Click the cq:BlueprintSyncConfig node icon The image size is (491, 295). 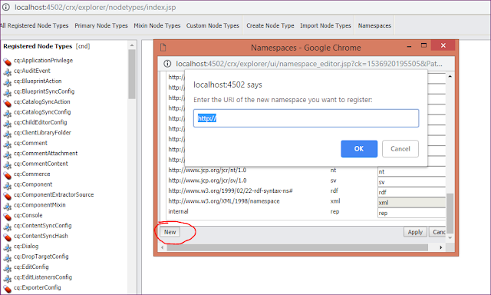coord(7,93)
